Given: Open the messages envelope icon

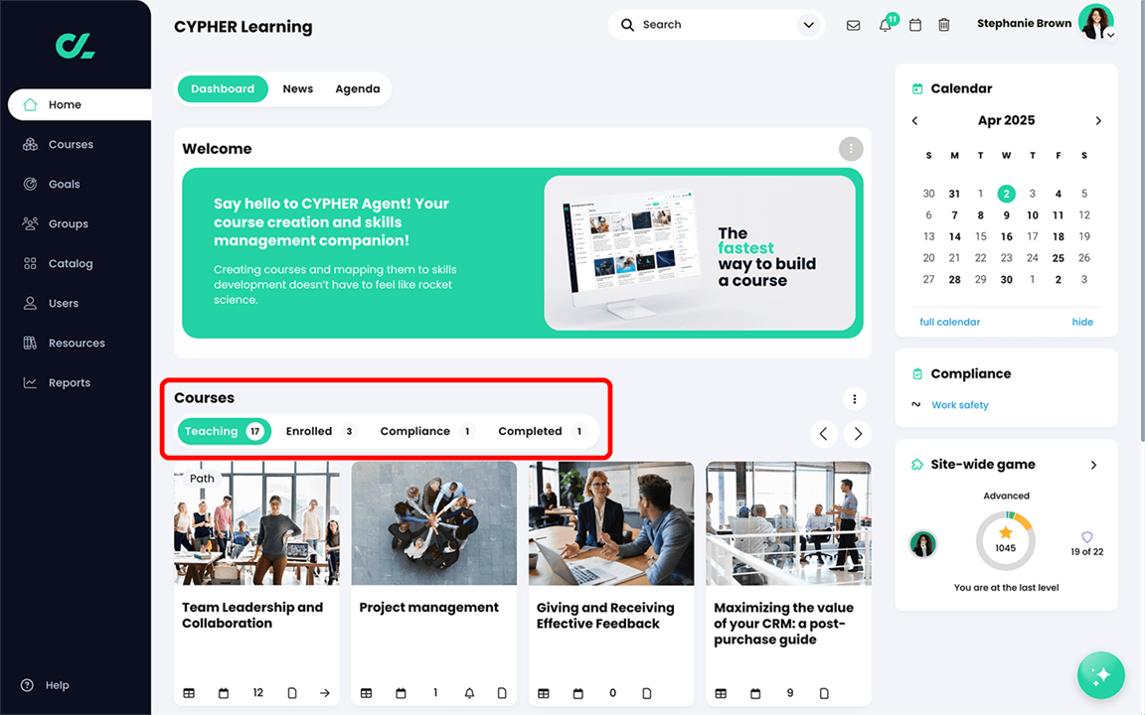Looking at the screenshot, I should (x=853, y=26).
